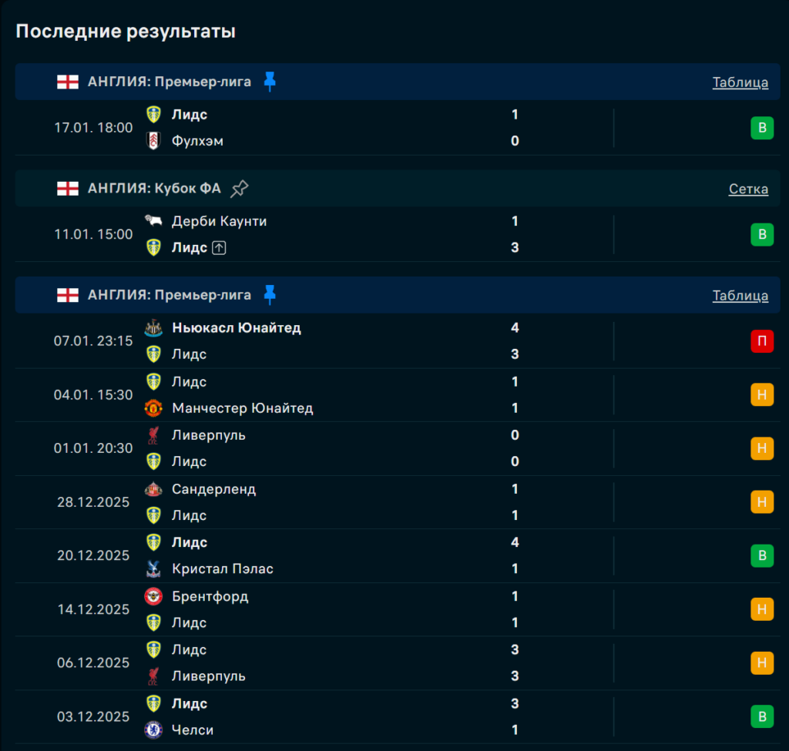Click the Sunderland club crest
789x751 pixels.
coord(153,489)
